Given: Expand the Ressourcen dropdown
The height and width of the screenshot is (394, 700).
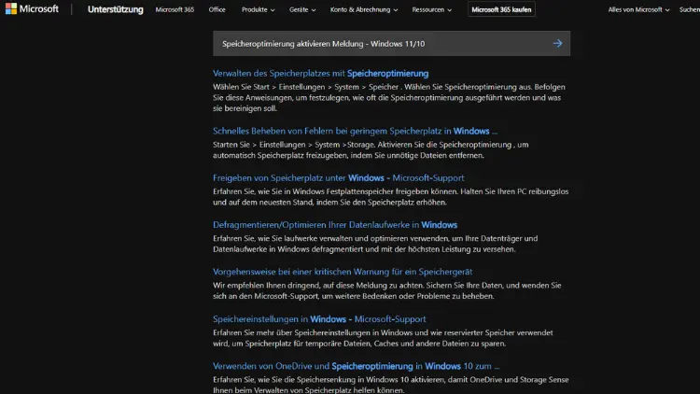Looking at the screenshot, I should pos(432,9).
